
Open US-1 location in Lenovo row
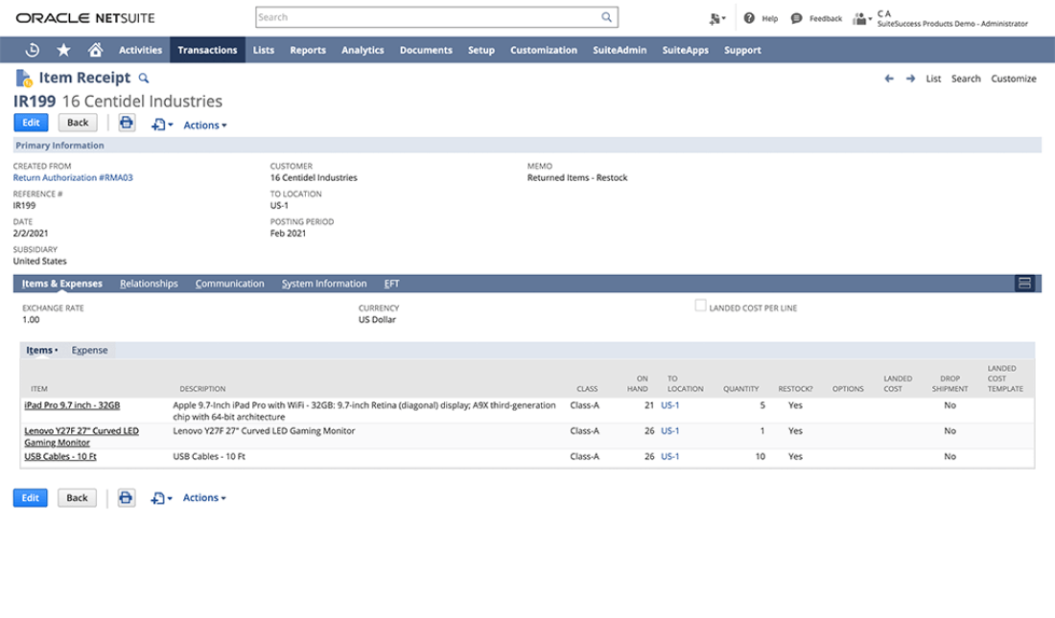tap(670, 431)
